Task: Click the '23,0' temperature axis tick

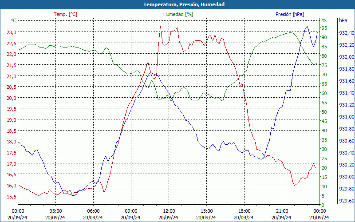Action: tap(12, 32)
